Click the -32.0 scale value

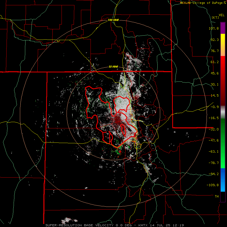point(214,129)
